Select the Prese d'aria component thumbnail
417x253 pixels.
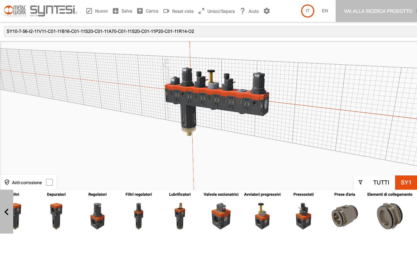345,216
